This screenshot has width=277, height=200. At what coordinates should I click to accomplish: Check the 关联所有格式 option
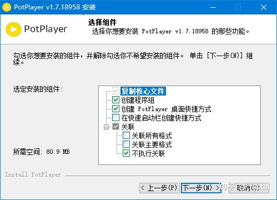coord(126,136)
